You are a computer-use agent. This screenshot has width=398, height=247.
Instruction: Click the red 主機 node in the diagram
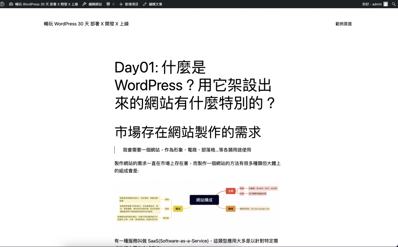(230, 191)
